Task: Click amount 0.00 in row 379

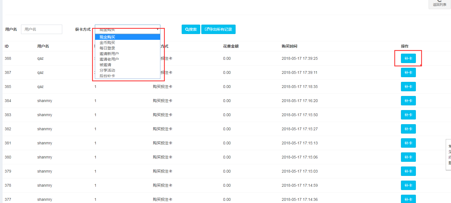Action: coord(227,171)
